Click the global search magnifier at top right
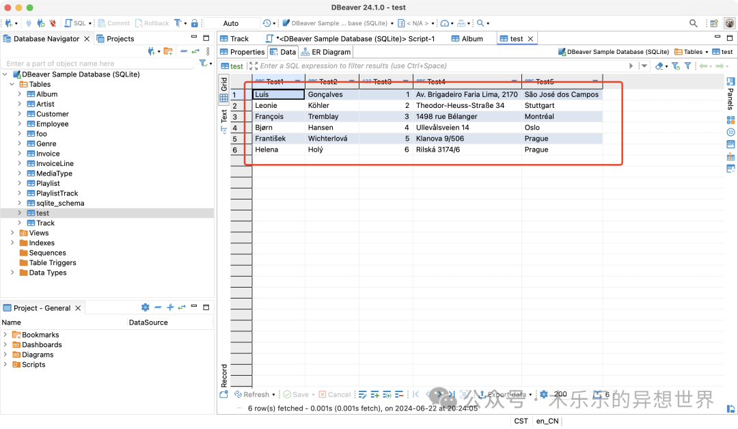 tap(694, 23)
